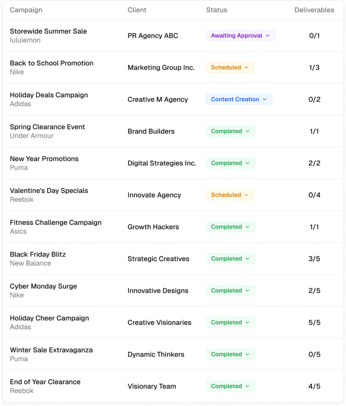The height and width of the screenshot is (406, 346).
Task: Select the Cyber Monday Surge campaign
Action: pos(43,286)
